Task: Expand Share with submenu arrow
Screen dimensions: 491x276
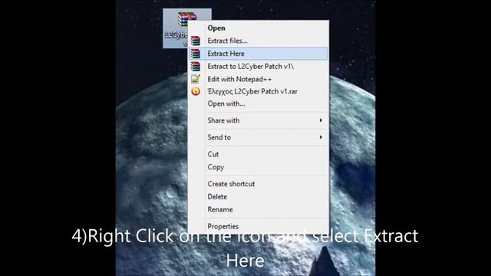Action: [321, 120]
